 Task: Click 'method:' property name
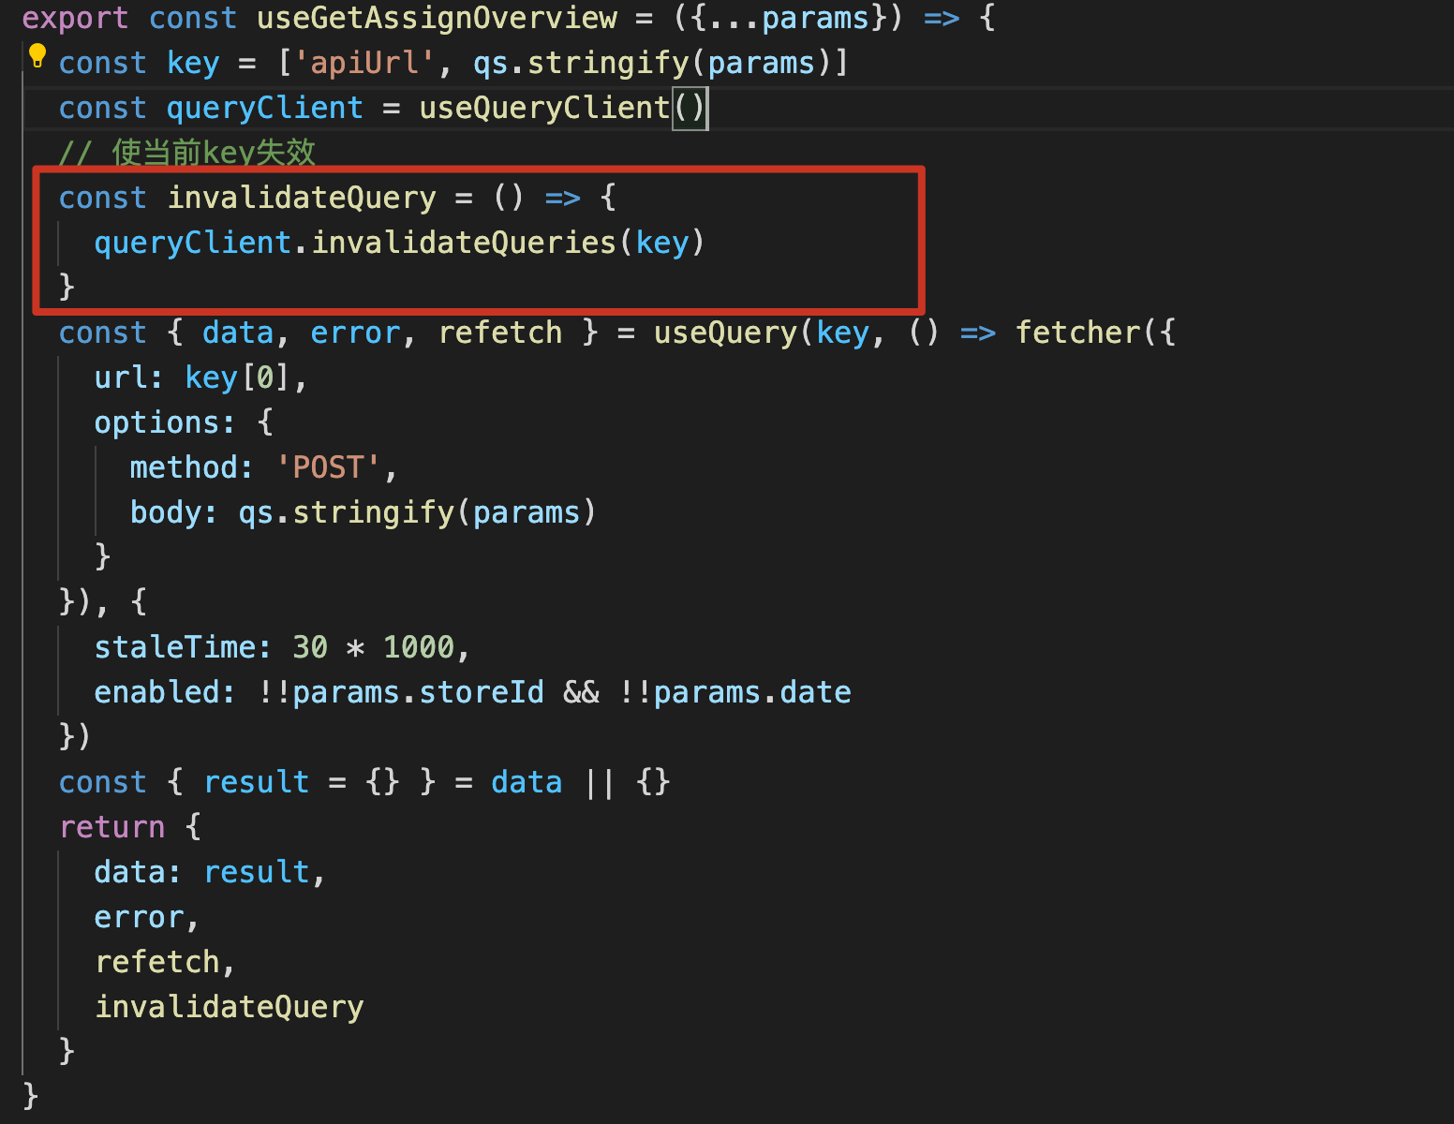click(x=191, y=467)
